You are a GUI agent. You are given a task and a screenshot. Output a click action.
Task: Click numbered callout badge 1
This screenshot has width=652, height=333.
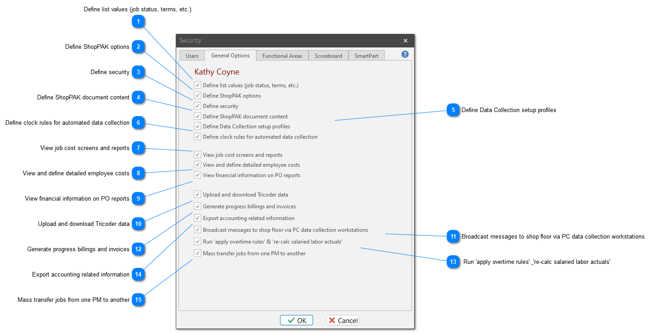tap(138, 21)
